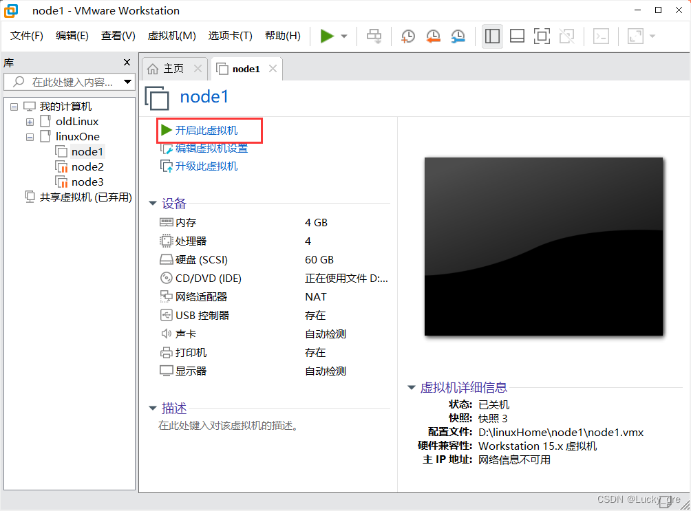Open the 编辑(E) menu
691x511 pixels.
[72, 36]
